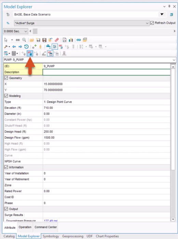The width and height of the screenshot is (178, 239).
Task: Collapse the Geometry section checkbox
Action: click(x=6, y=78)
